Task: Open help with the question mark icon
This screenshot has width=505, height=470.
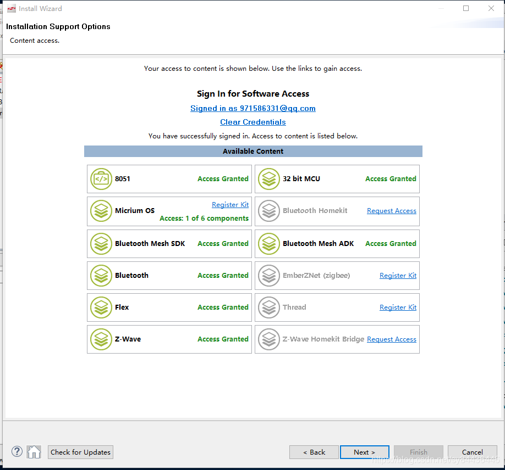Action: [x=17, y=452]
